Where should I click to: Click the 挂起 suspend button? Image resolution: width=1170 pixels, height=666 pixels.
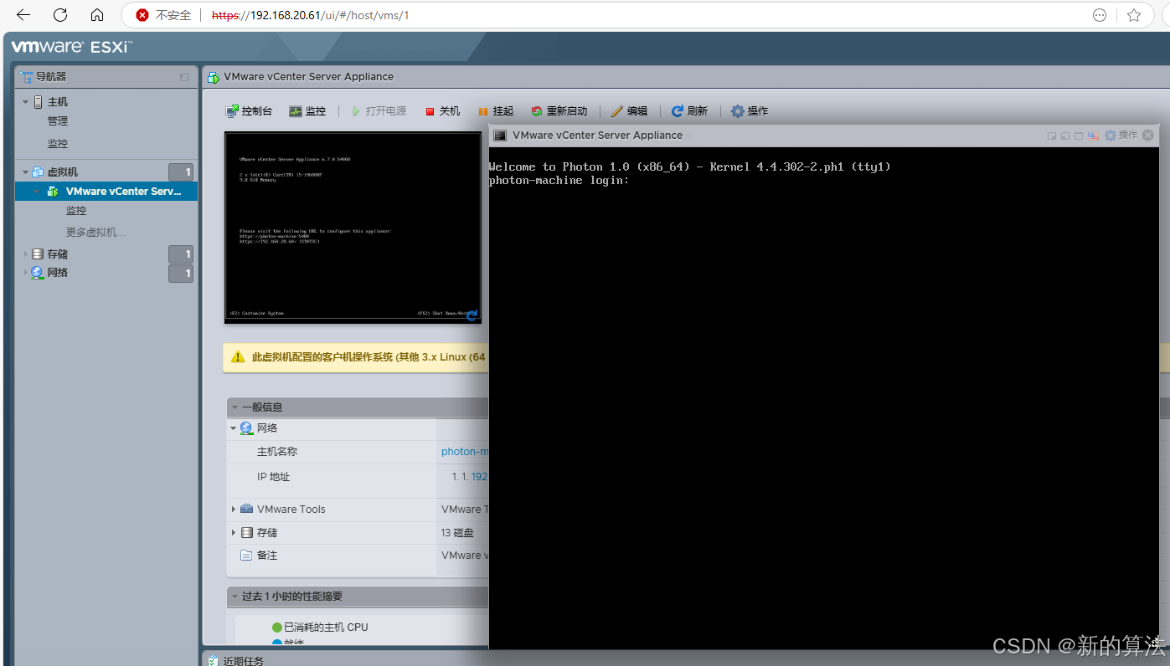(496, 111)
